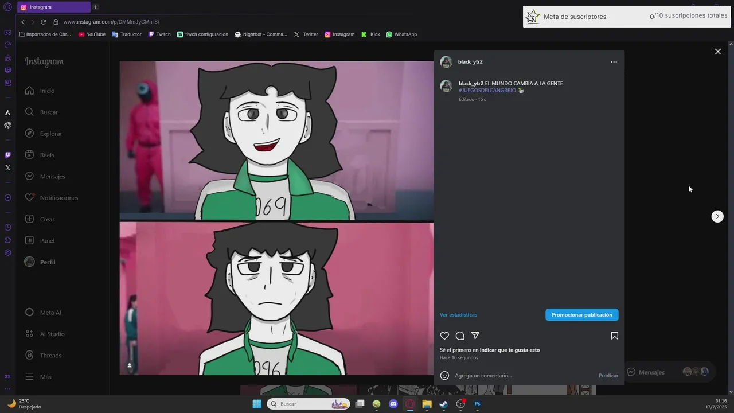The height and width of the screenshot is (413, 734).
Task: Click the Opera GX logo menu
Action: click(x=7, y=7)
